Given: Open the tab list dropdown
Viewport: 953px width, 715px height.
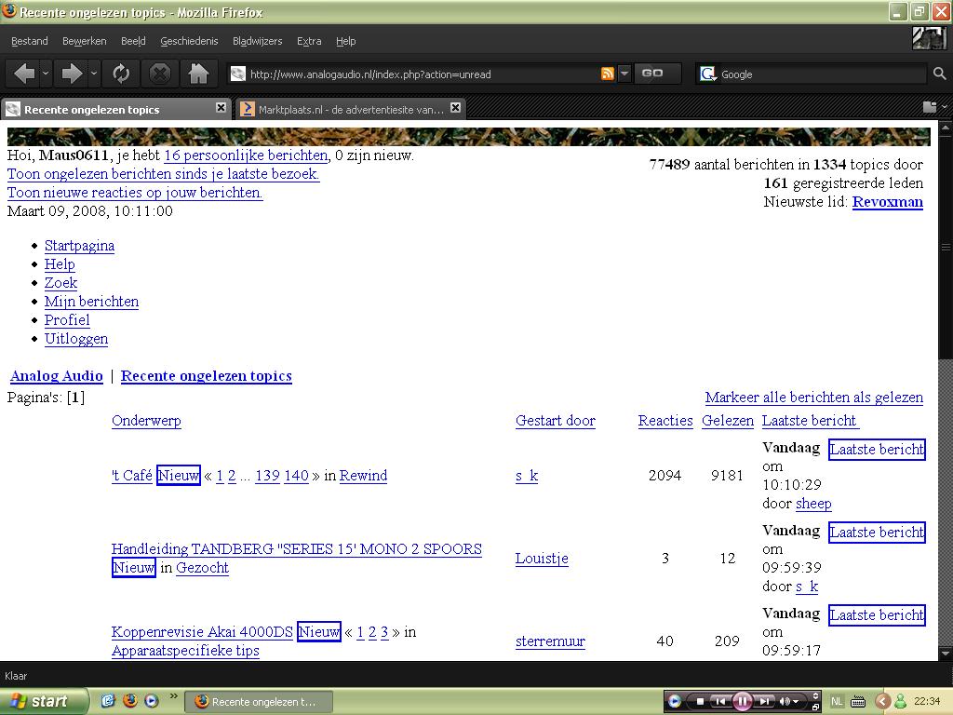Looking at the screenshot, I should point(929,108).
